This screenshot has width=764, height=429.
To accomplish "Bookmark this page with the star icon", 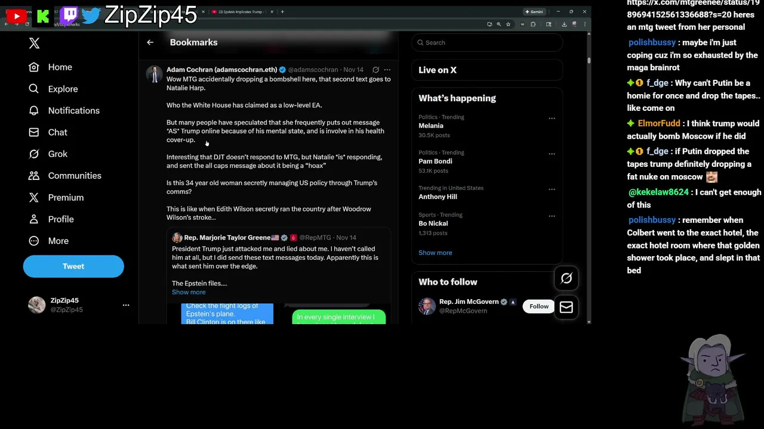I will point(508,24).
